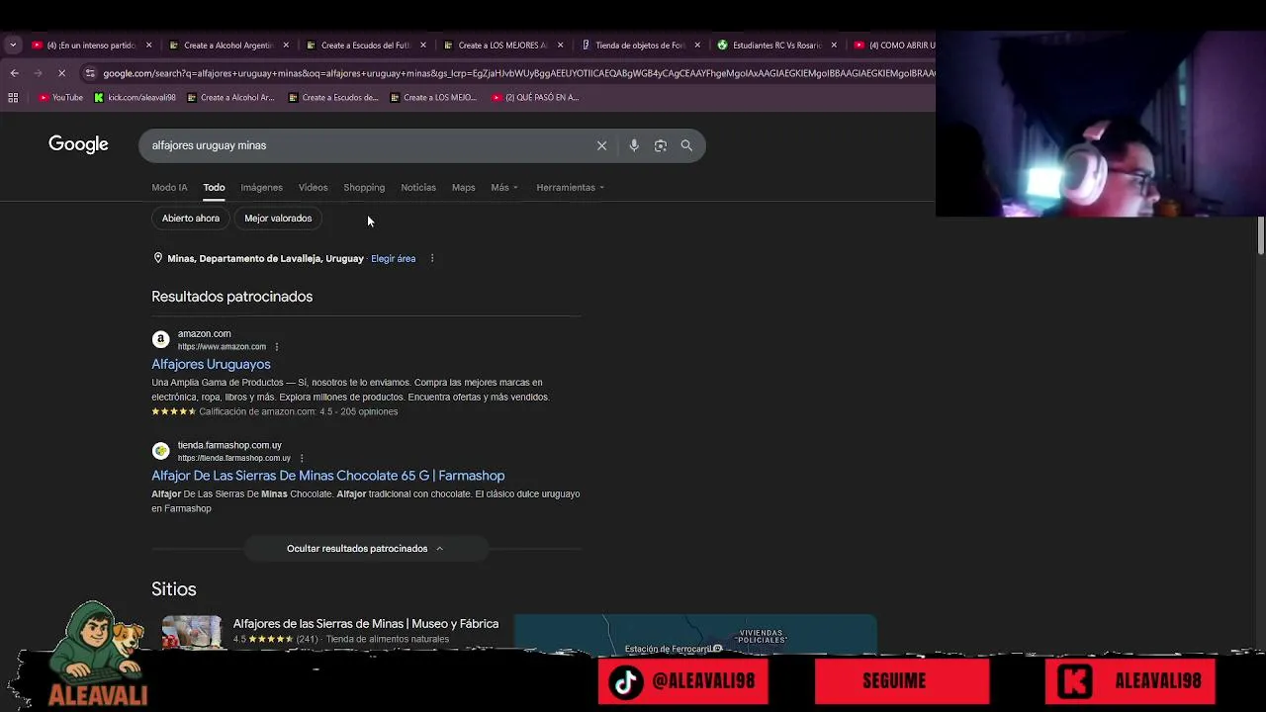This screenshot has width=1266, height=712.
Task: Open farmashop ad options three dots
Action: click(x=302, y=458)
